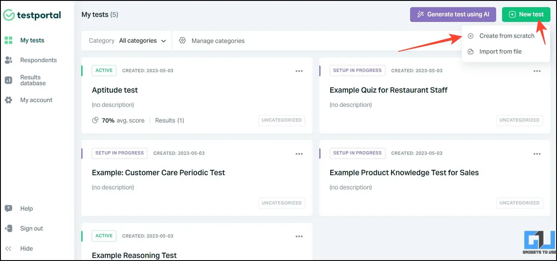
Task: Click SETUP IN PROGRESS badge on Customer Care test
Action: pos(120,153)
